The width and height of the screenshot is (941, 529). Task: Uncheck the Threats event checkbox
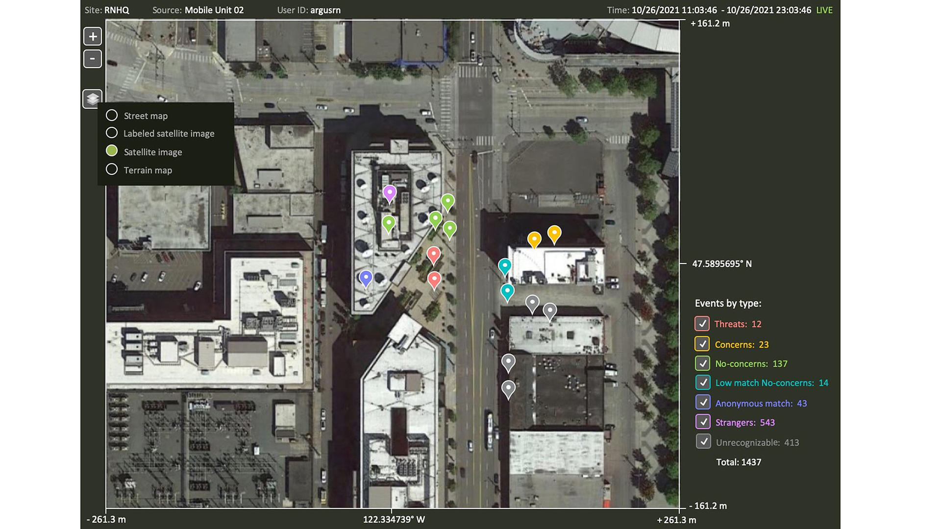(x=702, y=324)
